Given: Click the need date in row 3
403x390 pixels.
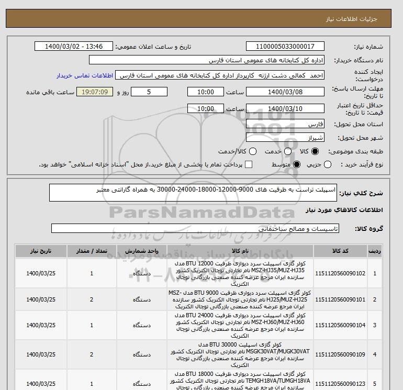Looking at the screenshot, I should pyautogui.click(x=41, y=326).
